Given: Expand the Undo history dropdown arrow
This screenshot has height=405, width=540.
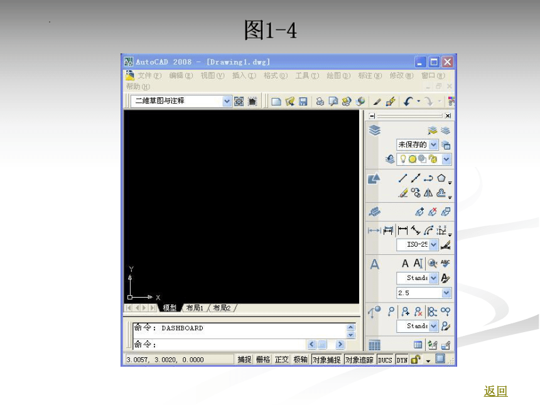Looking at the screenshot, I should (x=419, y=101).
